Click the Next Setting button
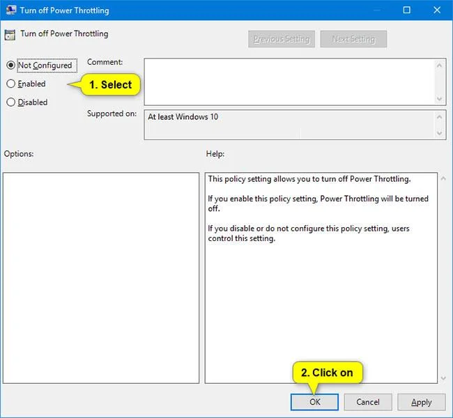 click(353, 39)
